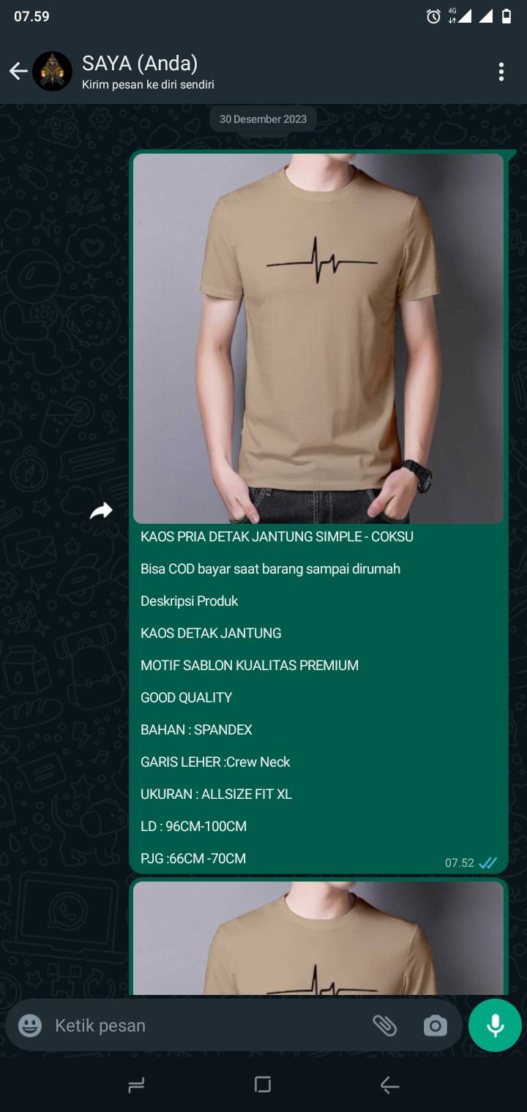The height and width of the screenshot is (1112, 527).
Task: Tap Kirim pesan ke diri sendiri subtitle
Action: coord(148,85)
